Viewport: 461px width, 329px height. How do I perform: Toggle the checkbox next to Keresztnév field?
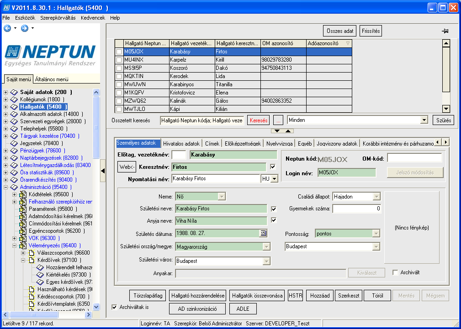(273, 167)
